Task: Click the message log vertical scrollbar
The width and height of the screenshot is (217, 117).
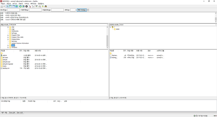Action: click(216, 17)
